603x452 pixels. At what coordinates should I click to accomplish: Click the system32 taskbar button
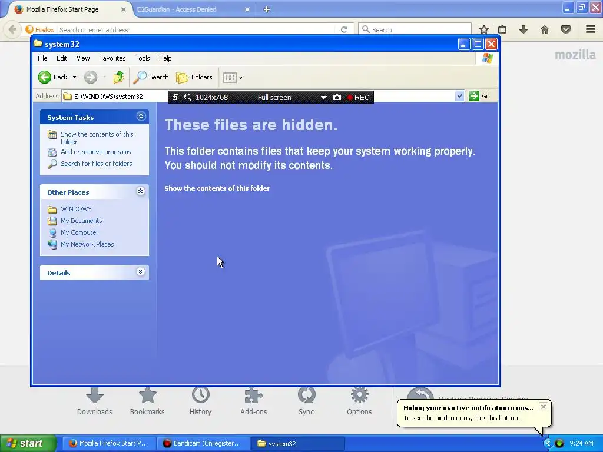(x=297, y=444)
